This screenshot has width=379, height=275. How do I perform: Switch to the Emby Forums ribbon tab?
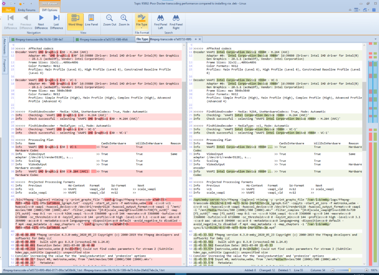(27, 10)
